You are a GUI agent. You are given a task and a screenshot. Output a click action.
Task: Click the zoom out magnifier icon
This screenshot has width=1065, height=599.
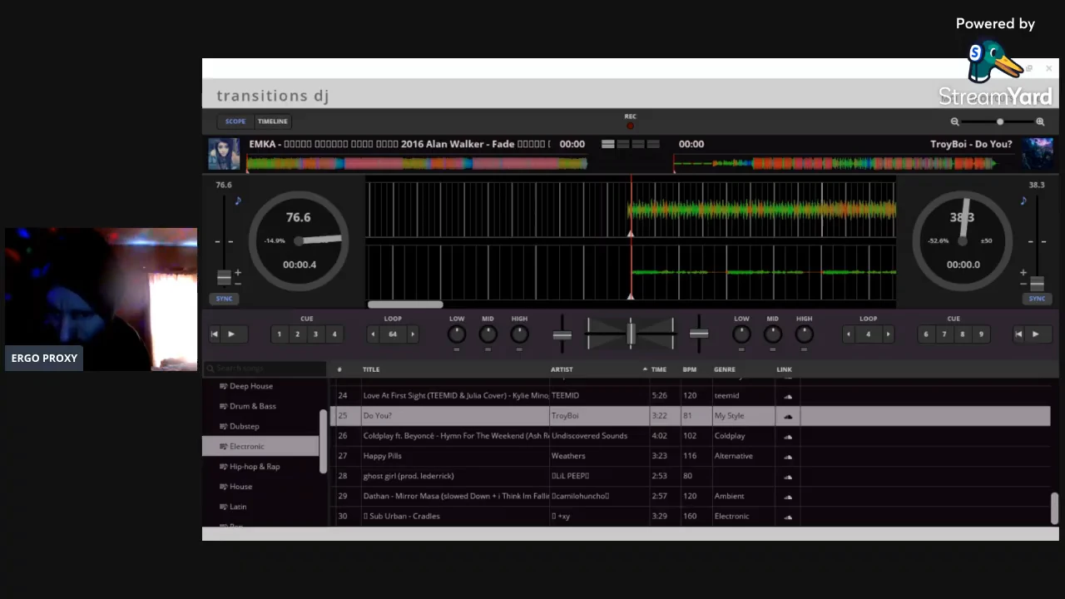click(x=955, y=121)
